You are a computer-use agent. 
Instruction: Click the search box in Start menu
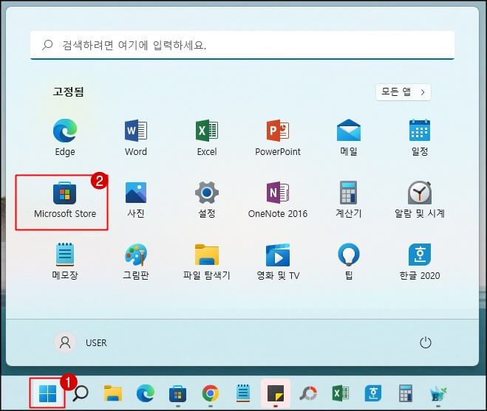[242, 45]
